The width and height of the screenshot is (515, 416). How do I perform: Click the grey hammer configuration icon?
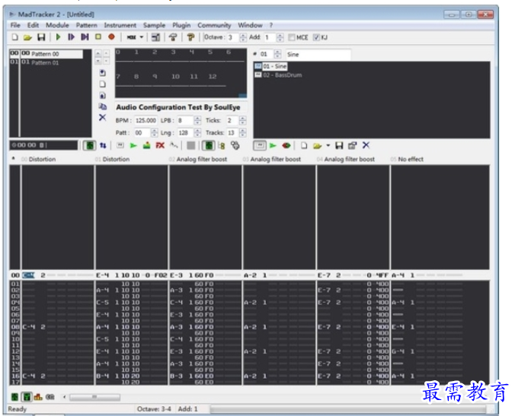pyautogui.click(x=173, y=37)
